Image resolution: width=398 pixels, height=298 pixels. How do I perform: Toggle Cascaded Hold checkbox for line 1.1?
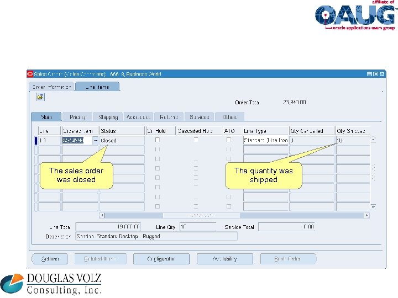196,140
